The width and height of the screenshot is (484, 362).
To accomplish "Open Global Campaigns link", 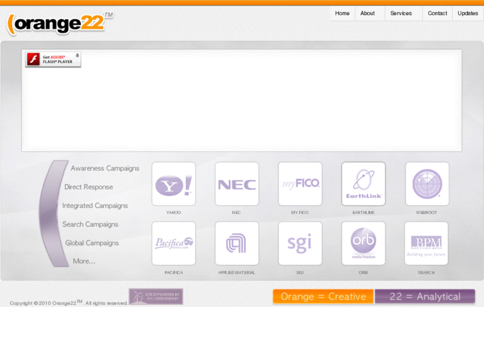I will point(92,242).
